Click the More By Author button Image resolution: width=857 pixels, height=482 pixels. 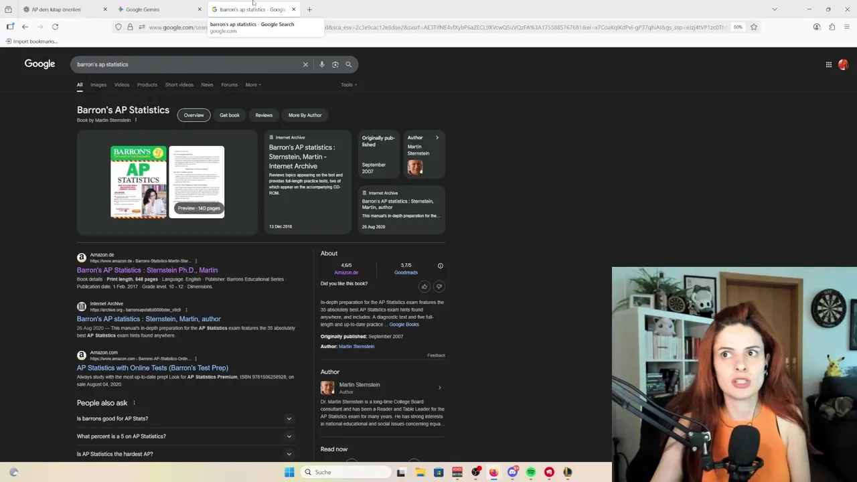pos(305,115)
